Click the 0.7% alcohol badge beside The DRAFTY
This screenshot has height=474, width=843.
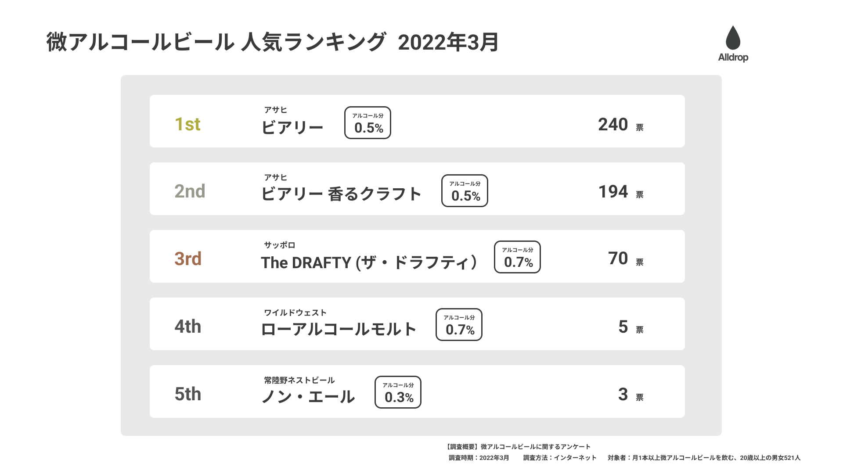pos(517,257)
